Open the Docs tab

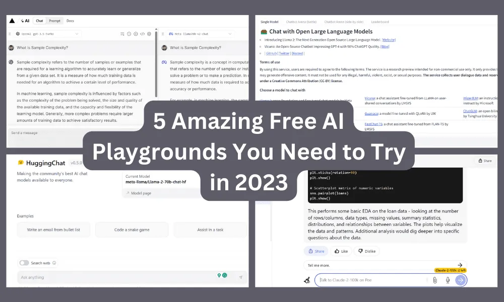click(70, 21)
